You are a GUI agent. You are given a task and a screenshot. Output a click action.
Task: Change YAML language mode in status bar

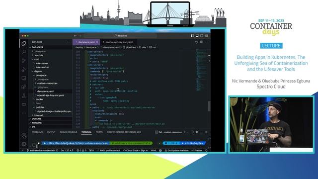154,150
